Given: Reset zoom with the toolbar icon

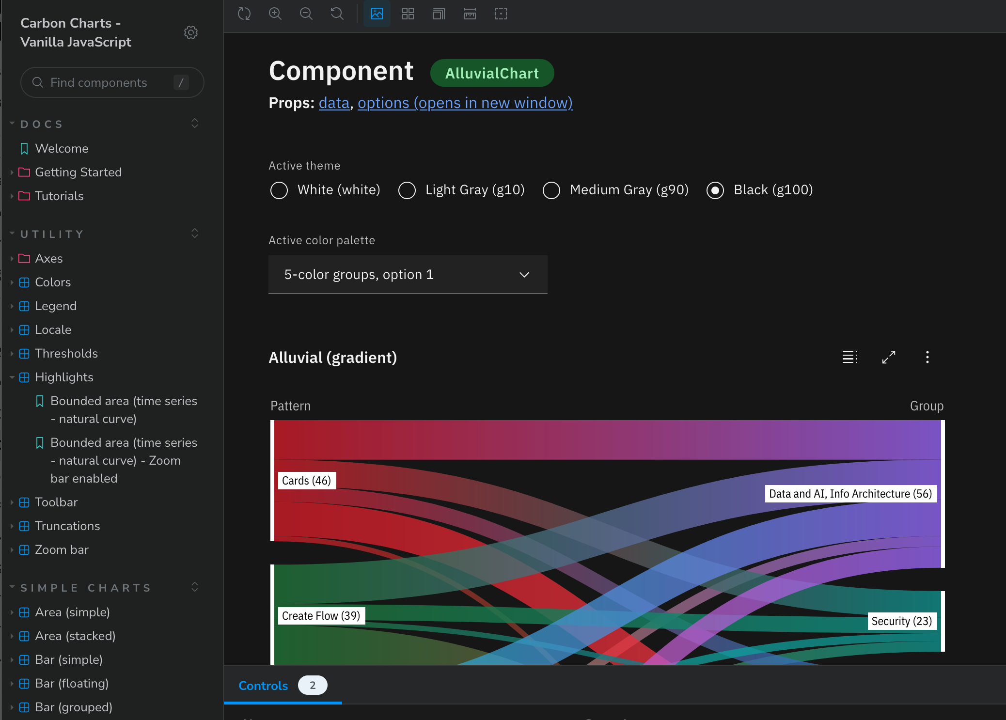Looking at the screenshot, I should click(337, 14).
